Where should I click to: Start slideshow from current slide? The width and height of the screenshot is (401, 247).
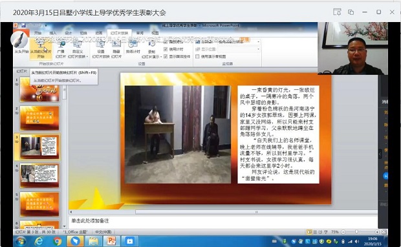tap(41, 49)
